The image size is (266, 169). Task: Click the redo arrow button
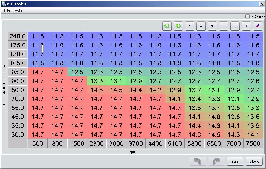pos(216,161)
